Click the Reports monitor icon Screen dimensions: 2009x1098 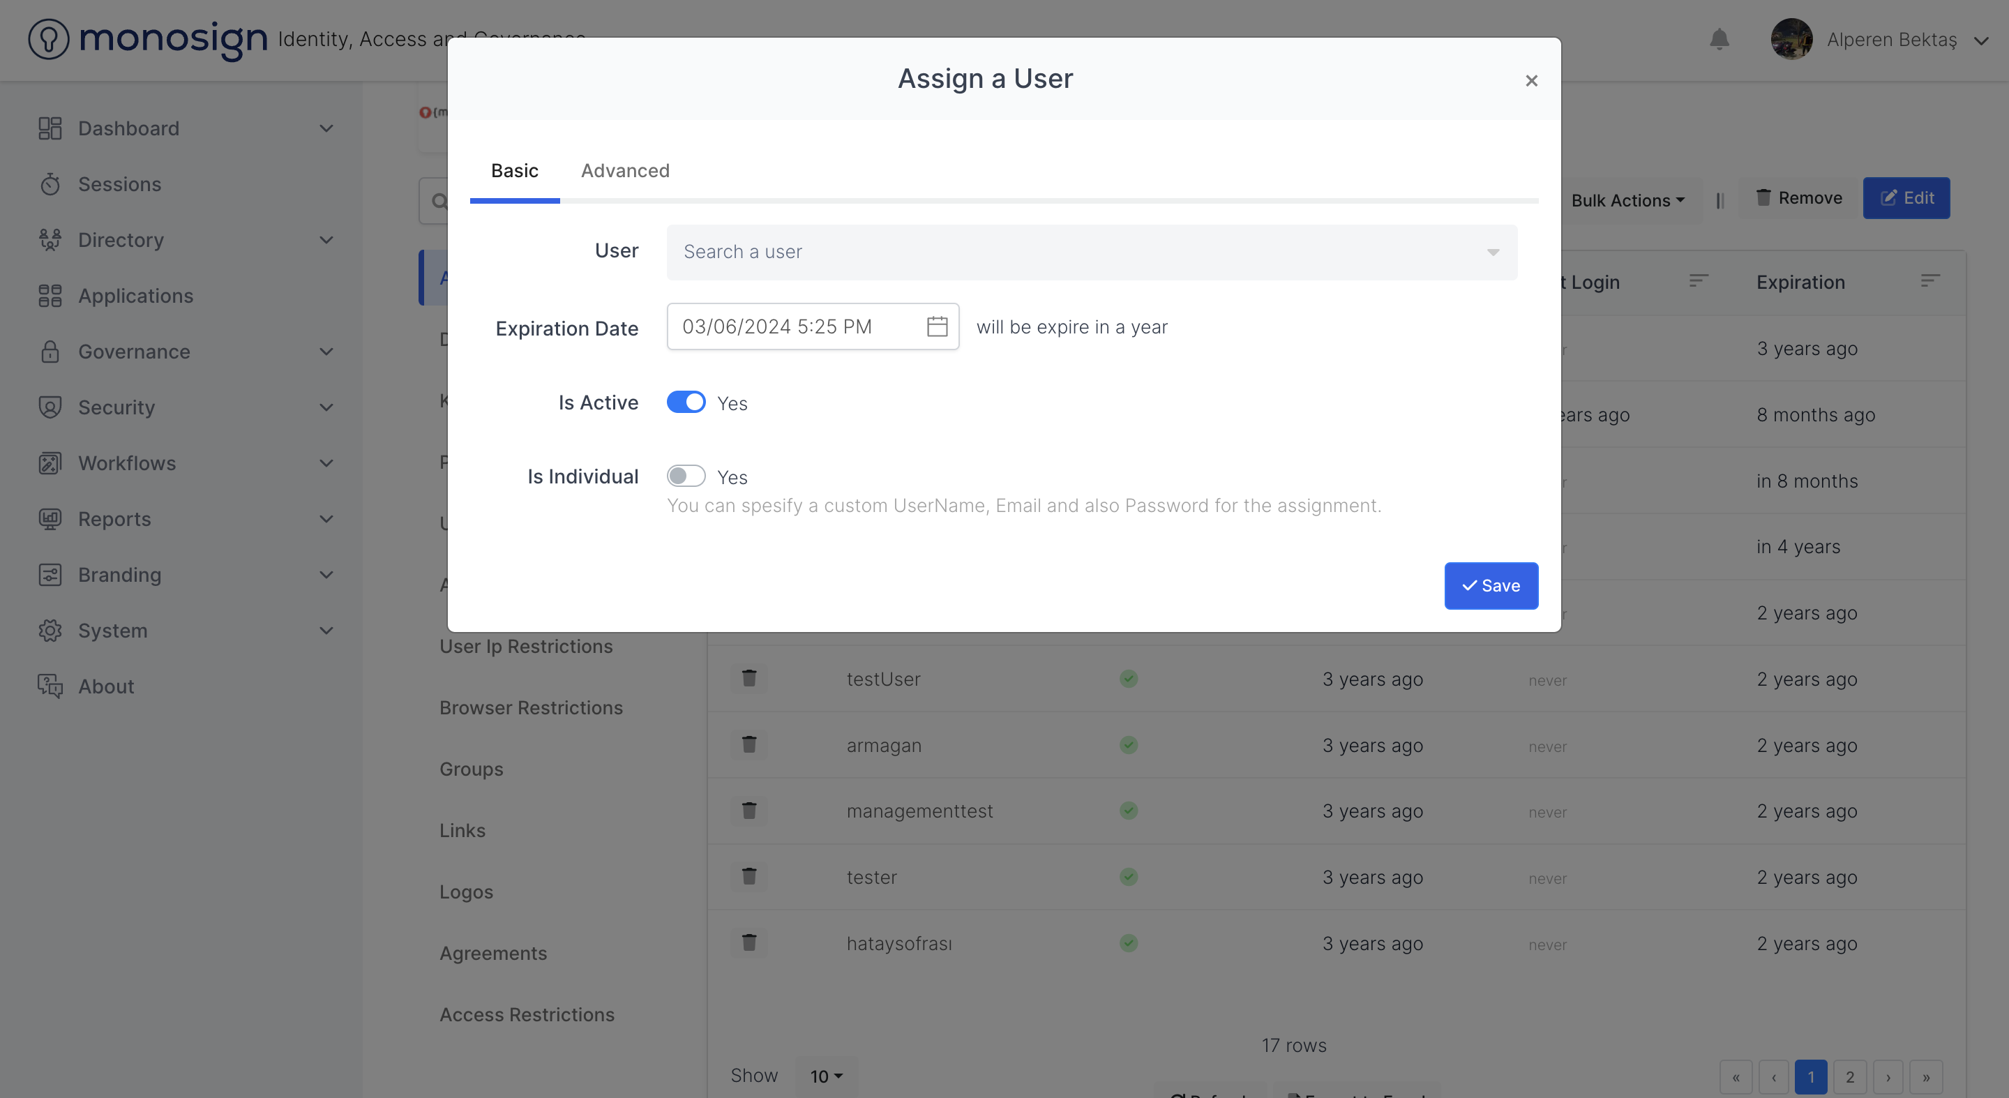tap(50, 518)
